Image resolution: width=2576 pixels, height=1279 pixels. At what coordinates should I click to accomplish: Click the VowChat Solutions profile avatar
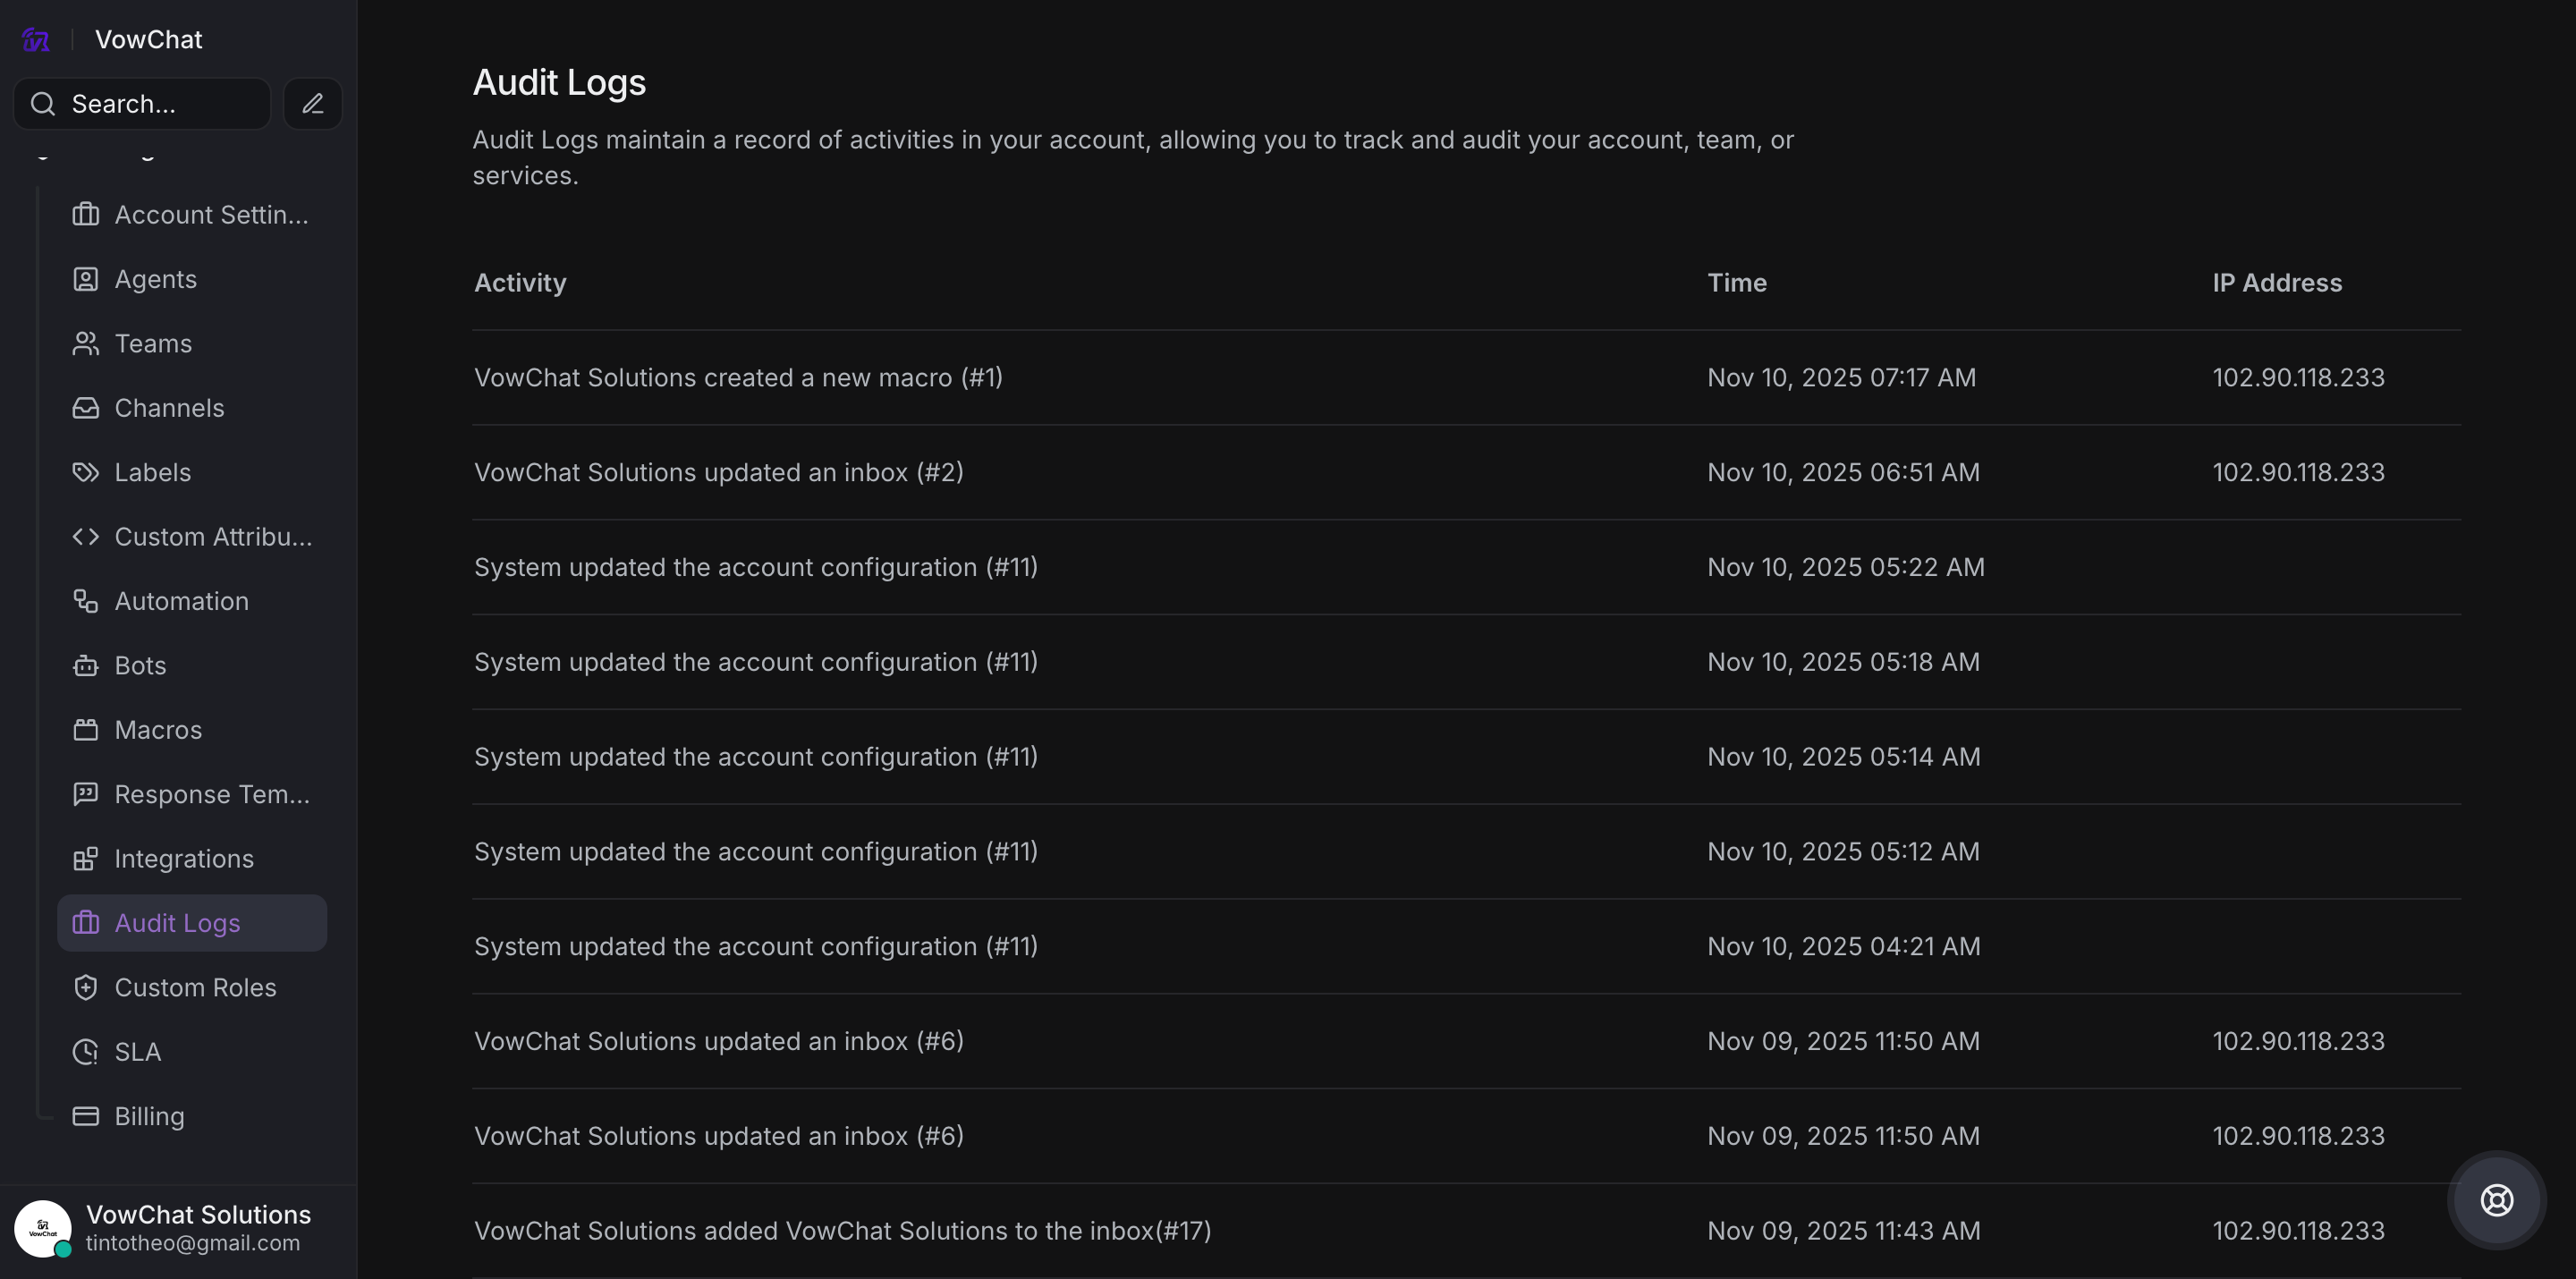(x=42, y=1228)
